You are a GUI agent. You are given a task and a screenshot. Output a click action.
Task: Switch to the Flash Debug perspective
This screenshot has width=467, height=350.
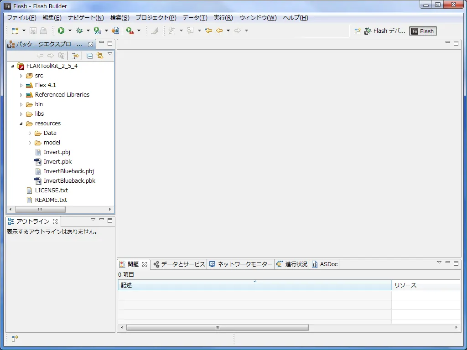coord(385,31)
